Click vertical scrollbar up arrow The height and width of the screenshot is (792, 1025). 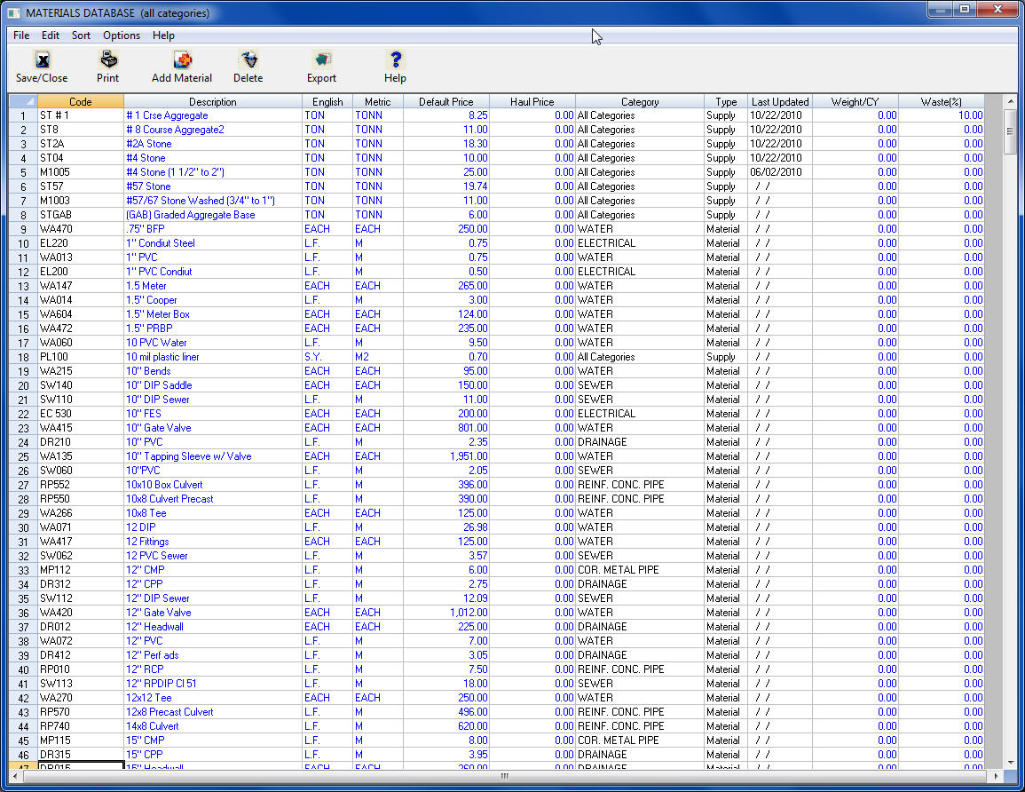(x=1011, y=101)
